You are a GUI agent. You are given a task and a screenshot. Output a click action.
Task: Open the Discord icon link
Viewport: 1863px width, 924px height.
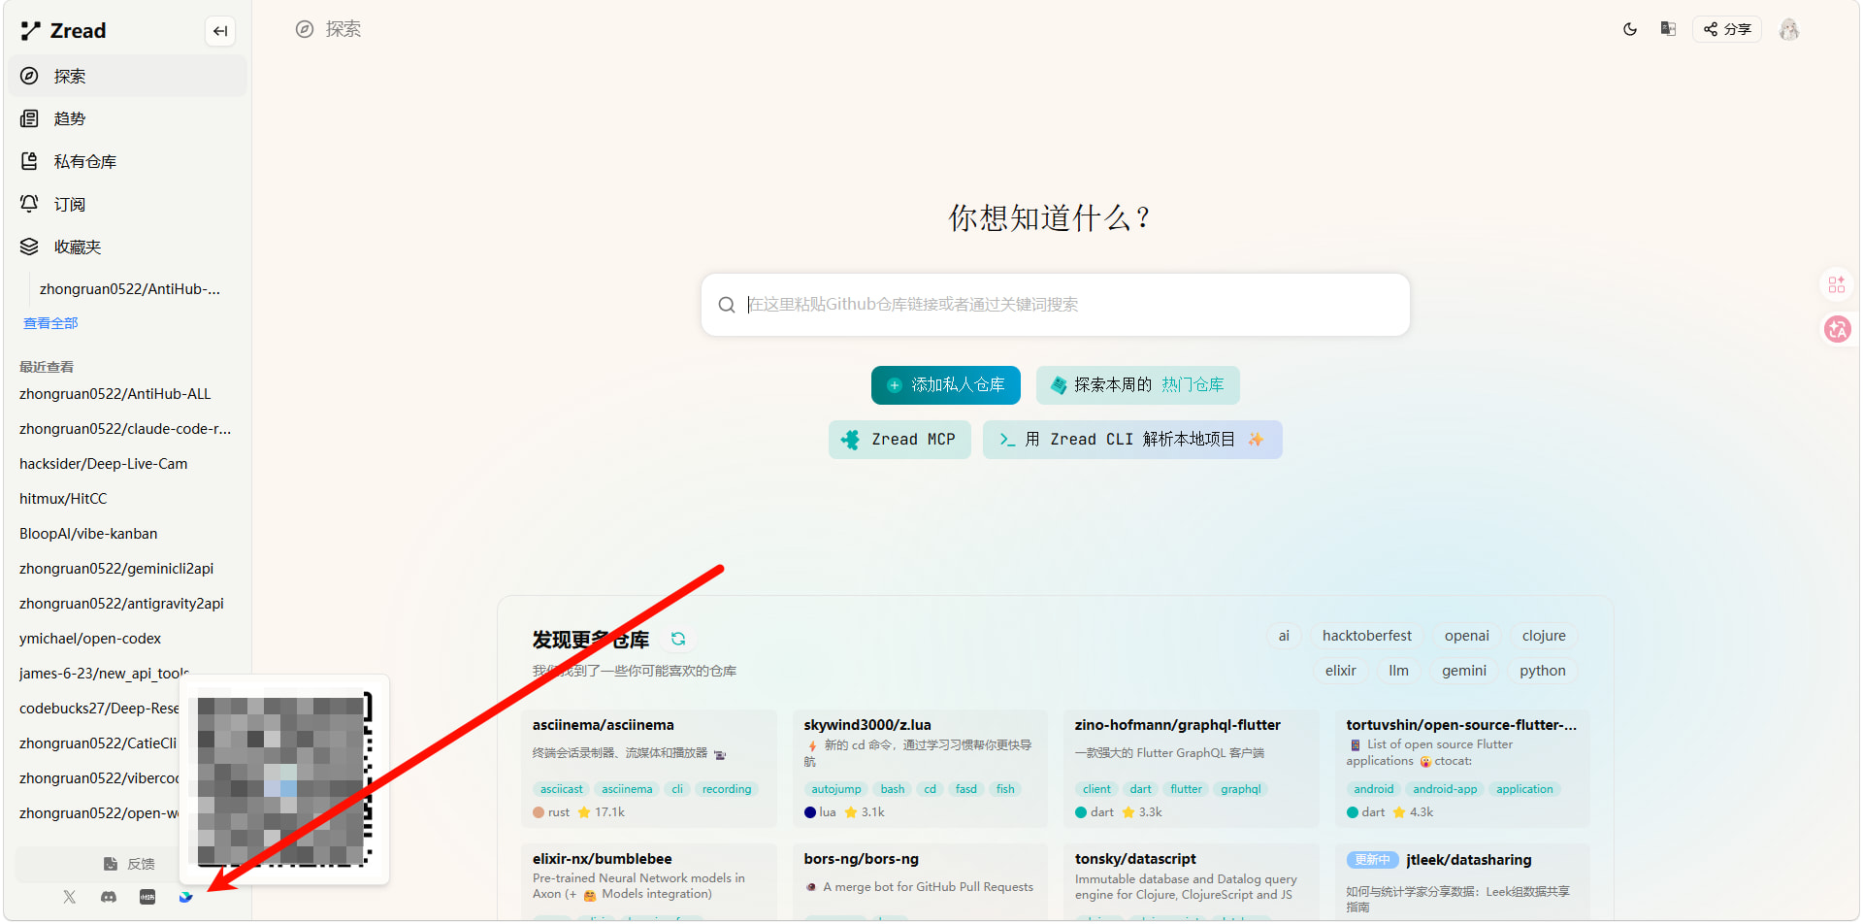(109, 897)
